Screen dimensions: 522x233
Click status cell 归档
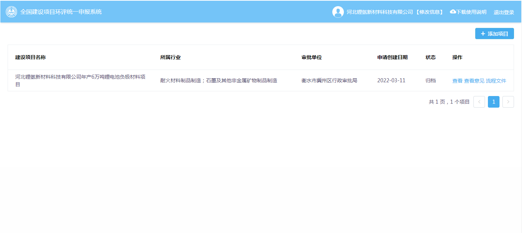431,80
